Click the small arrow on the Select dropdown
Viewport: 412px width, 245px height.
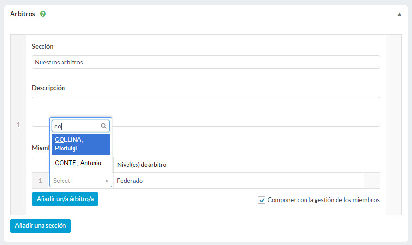[106, 181]
